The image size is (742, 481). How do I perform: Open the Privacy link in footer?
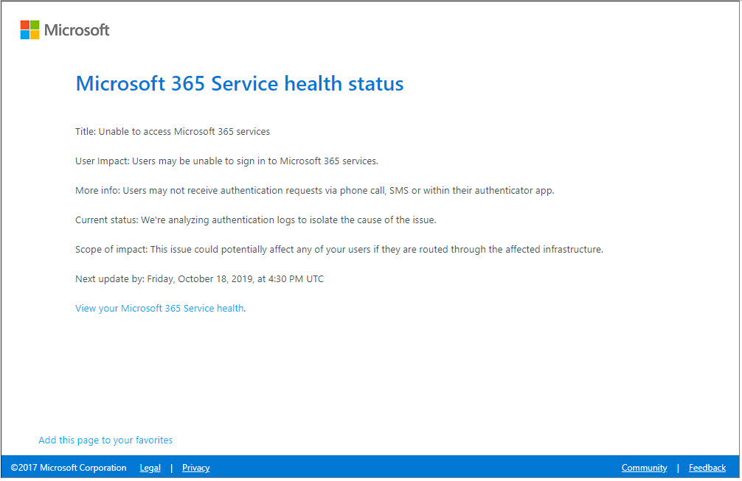(x=195, y=468)
